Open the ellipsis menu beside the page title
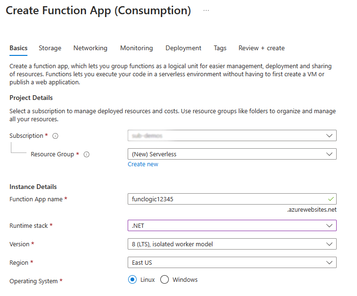The width and height of the screenshot is (357, 296). click(x=206, y=10)
